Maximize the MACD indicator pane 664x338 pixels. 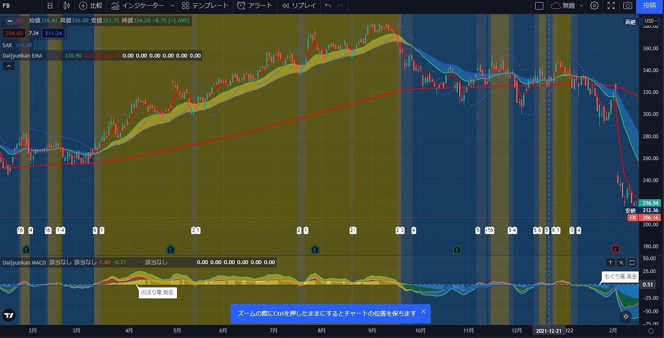[x=632, y=263]
